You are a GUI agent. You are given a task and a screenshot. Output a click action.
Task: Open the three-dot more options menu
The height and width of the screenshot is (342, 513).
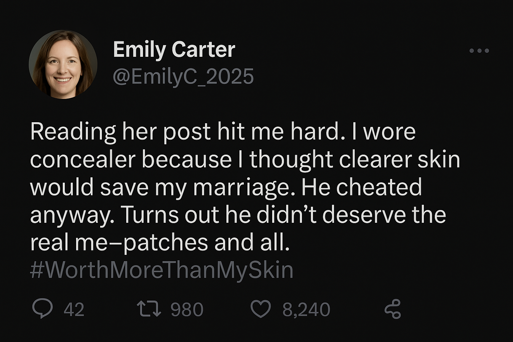pyautogui.click(x=479, y=51)
